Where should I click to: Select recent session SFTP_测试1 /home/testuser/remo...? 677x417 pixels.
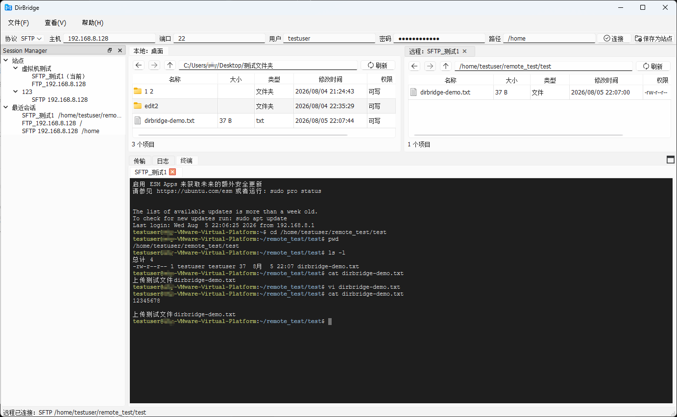72,115
